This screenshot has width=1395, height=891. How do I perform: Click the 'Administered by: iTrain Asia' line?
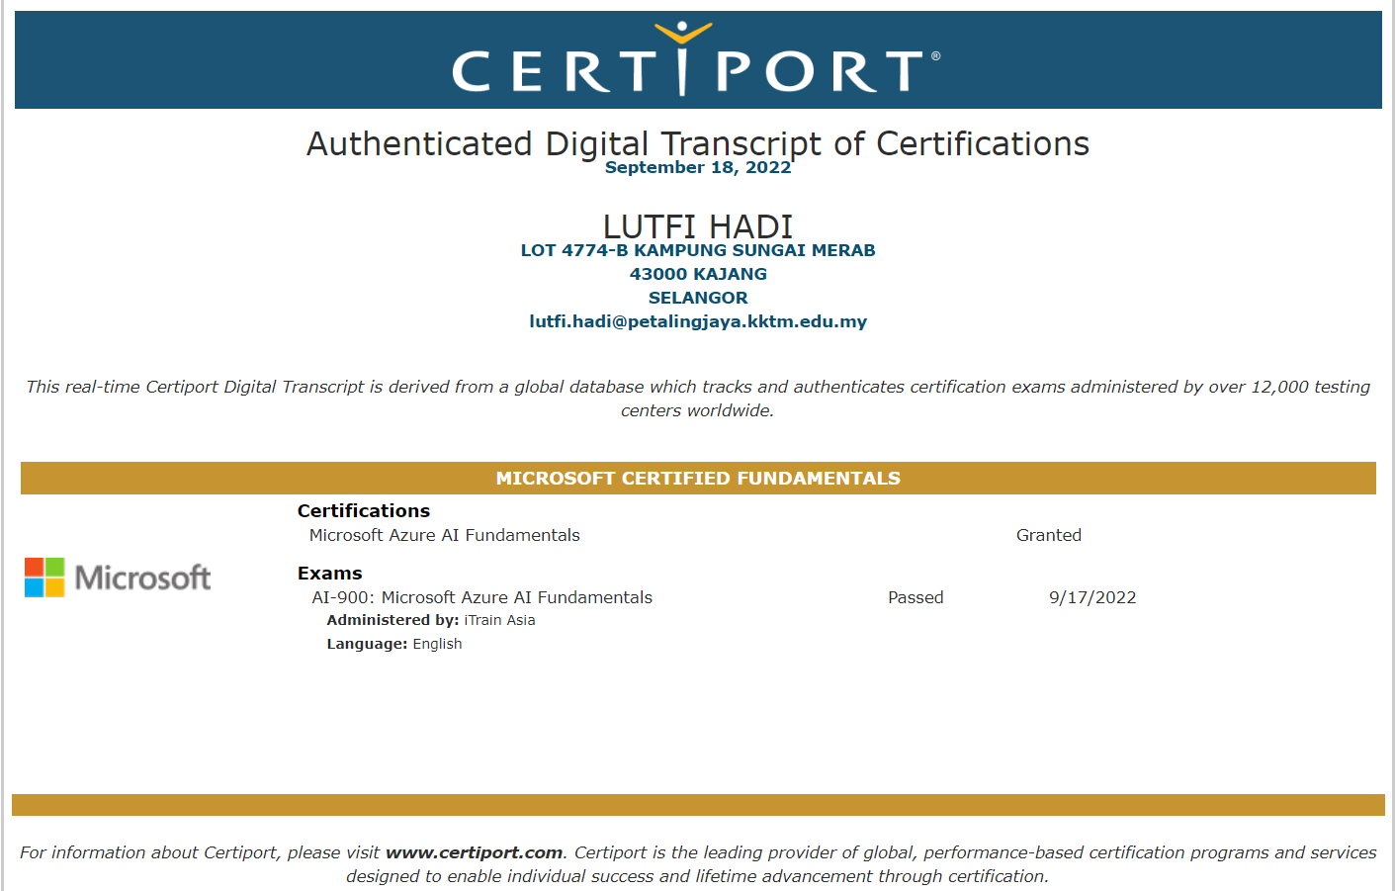coord(430,620)
